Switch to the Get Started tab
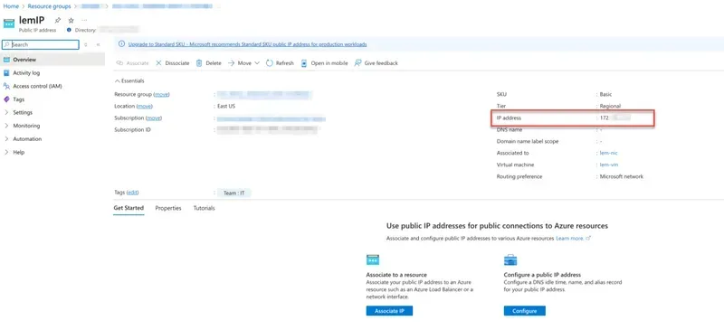The width and height of the screenshot is (724, 330). click(129, 208)
